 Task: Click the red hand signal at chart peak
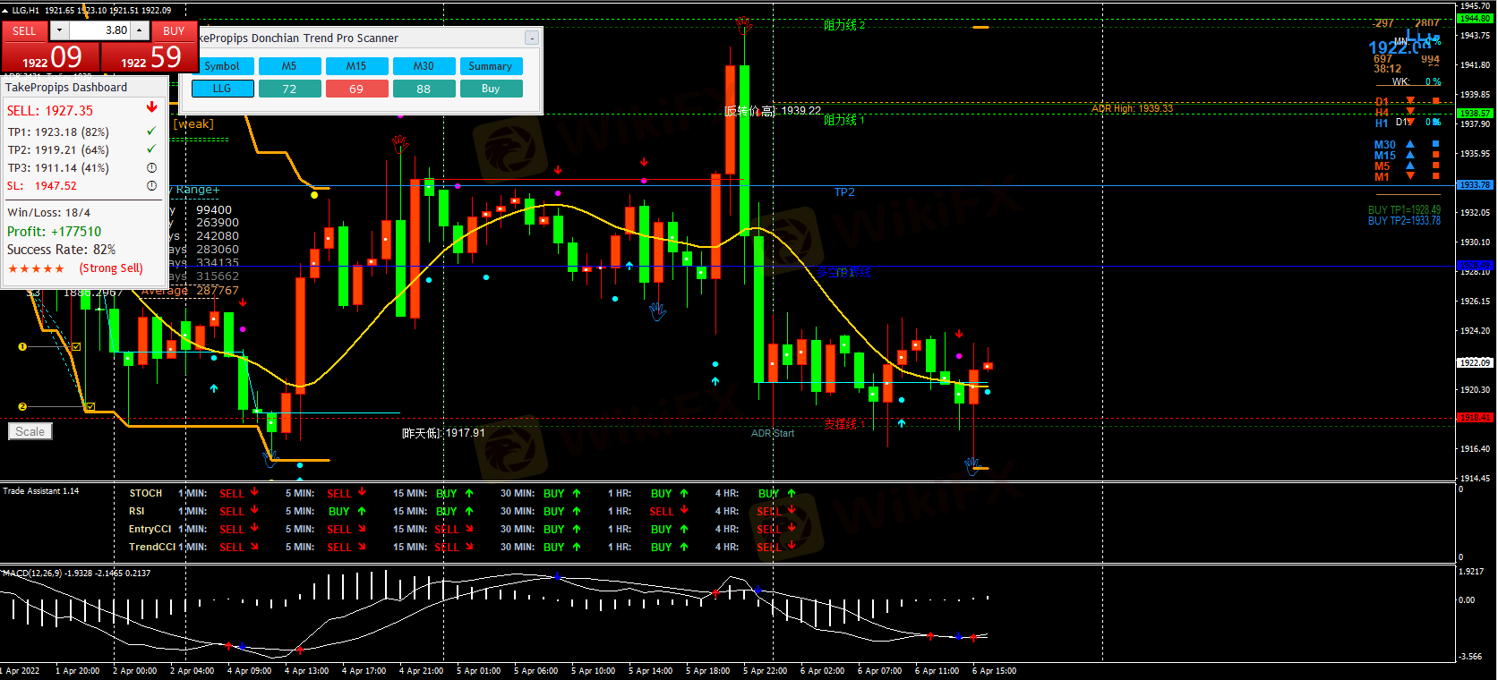(x=743, y=25)
